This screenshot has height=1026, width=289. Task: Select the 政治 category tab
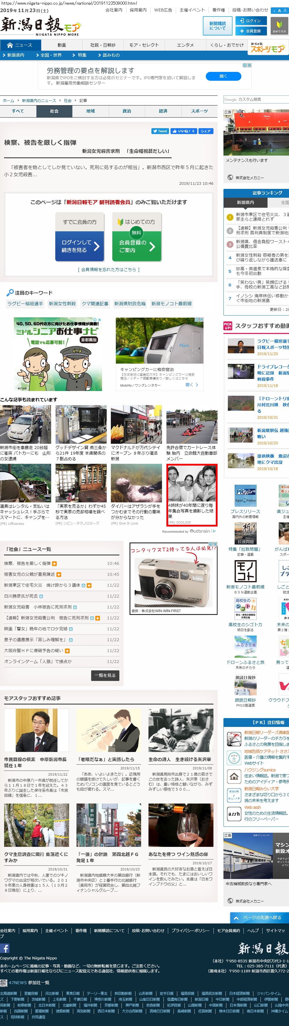pos(126,111)
